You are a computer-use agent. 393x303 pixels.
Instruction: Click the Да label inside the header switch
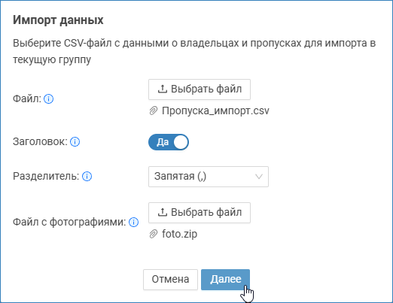point(163,142)
